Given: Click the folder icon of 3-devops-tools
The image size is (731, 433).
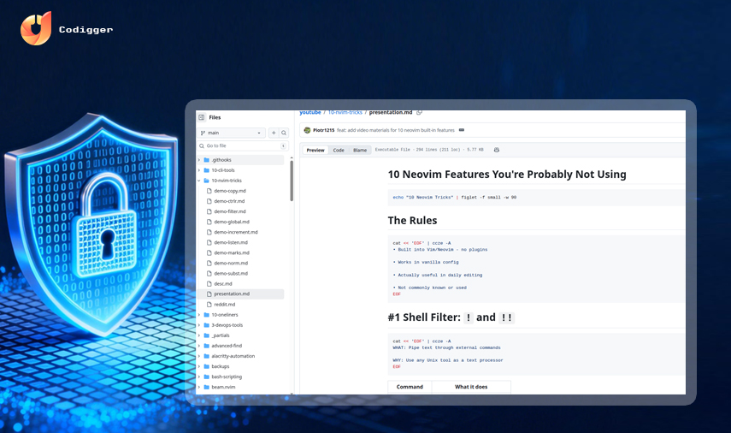Looking at the screenshot, I should (207, 325).
